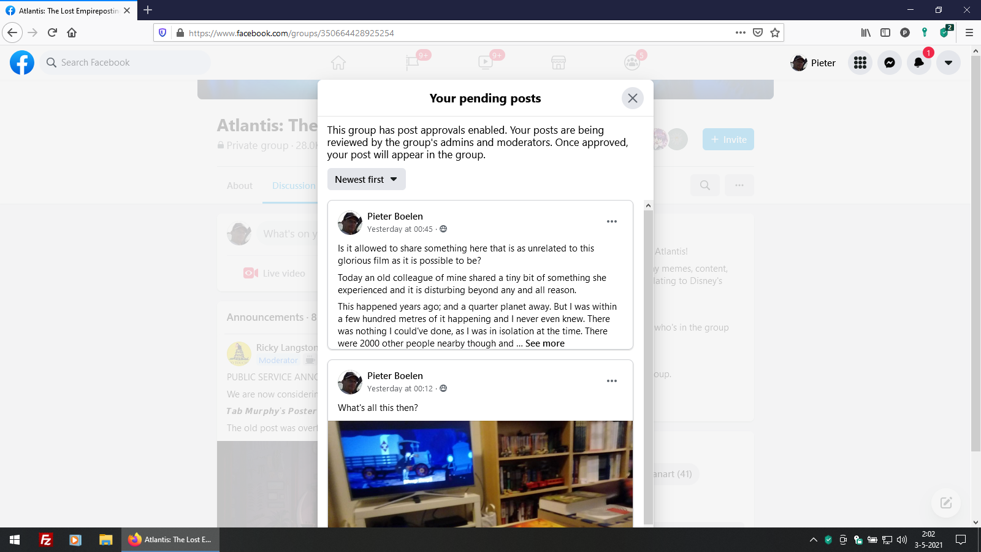Open the Watch video icon
The height and width of the screenshot is (552, 981).
485,63
